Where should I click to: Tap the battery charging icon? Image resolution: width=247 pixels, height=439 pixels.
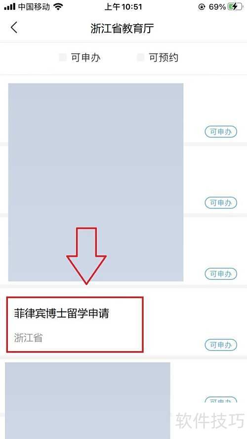[x=235, y=7]
